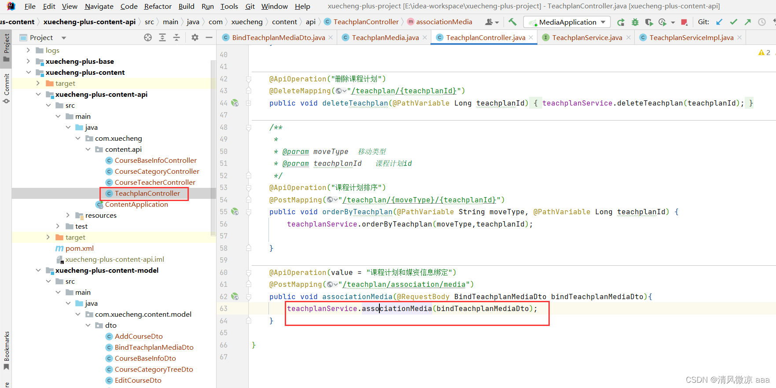The image size is (776, 388).
Task: Expand the resources folder
Action: pyautogui.click(x=68, y=215)
